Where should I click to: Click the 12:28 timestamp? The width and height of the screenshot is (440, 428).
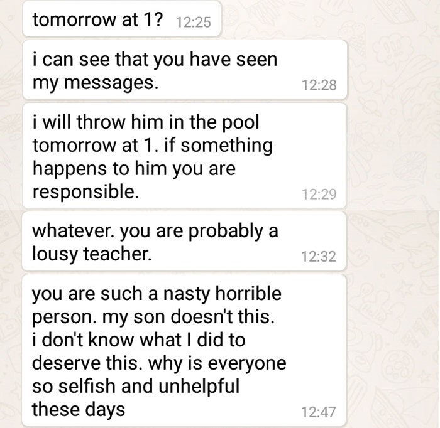[x=319, y=85]
